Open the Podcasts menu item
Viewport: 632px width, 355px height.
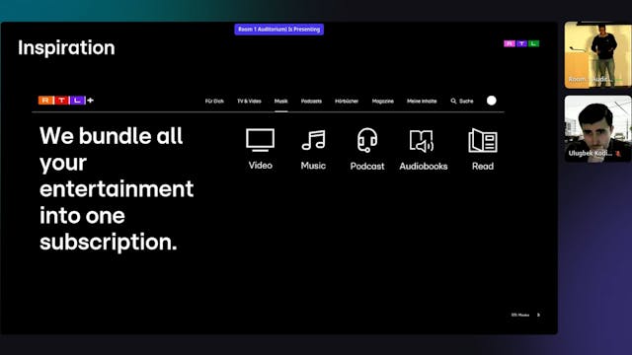tap(311, 101)
